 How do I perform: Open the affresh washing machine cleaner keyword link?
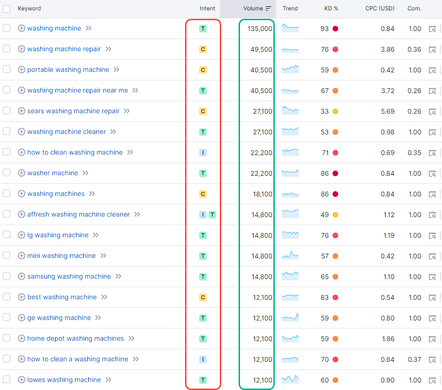coord(78,214)
